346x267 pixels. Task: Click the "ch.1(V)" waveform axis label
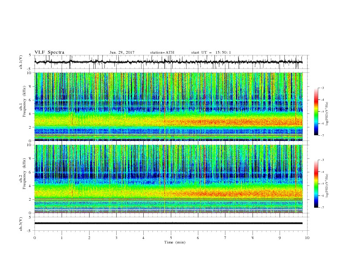[21, 62]
